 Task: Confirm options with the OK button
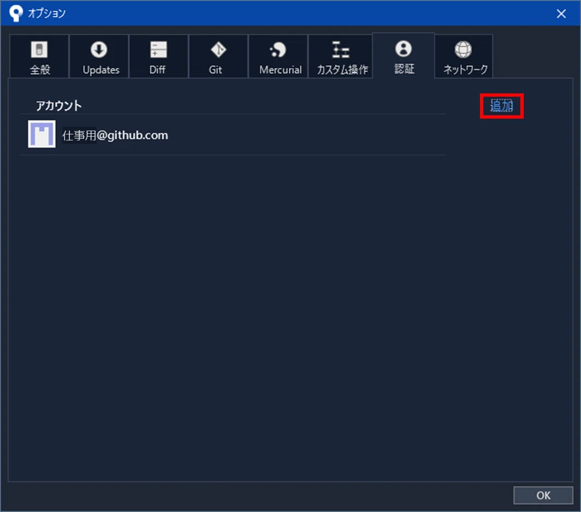543,495
